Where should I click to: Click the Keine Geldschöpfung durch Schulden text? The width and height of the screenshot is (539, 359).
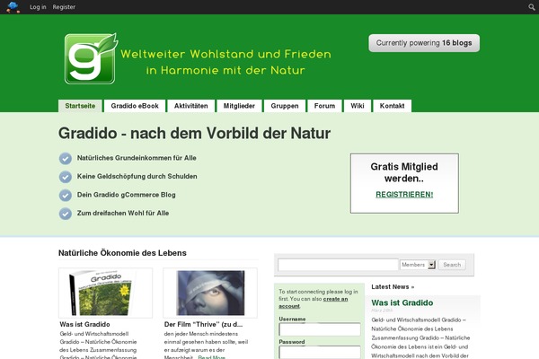(137, 176)
